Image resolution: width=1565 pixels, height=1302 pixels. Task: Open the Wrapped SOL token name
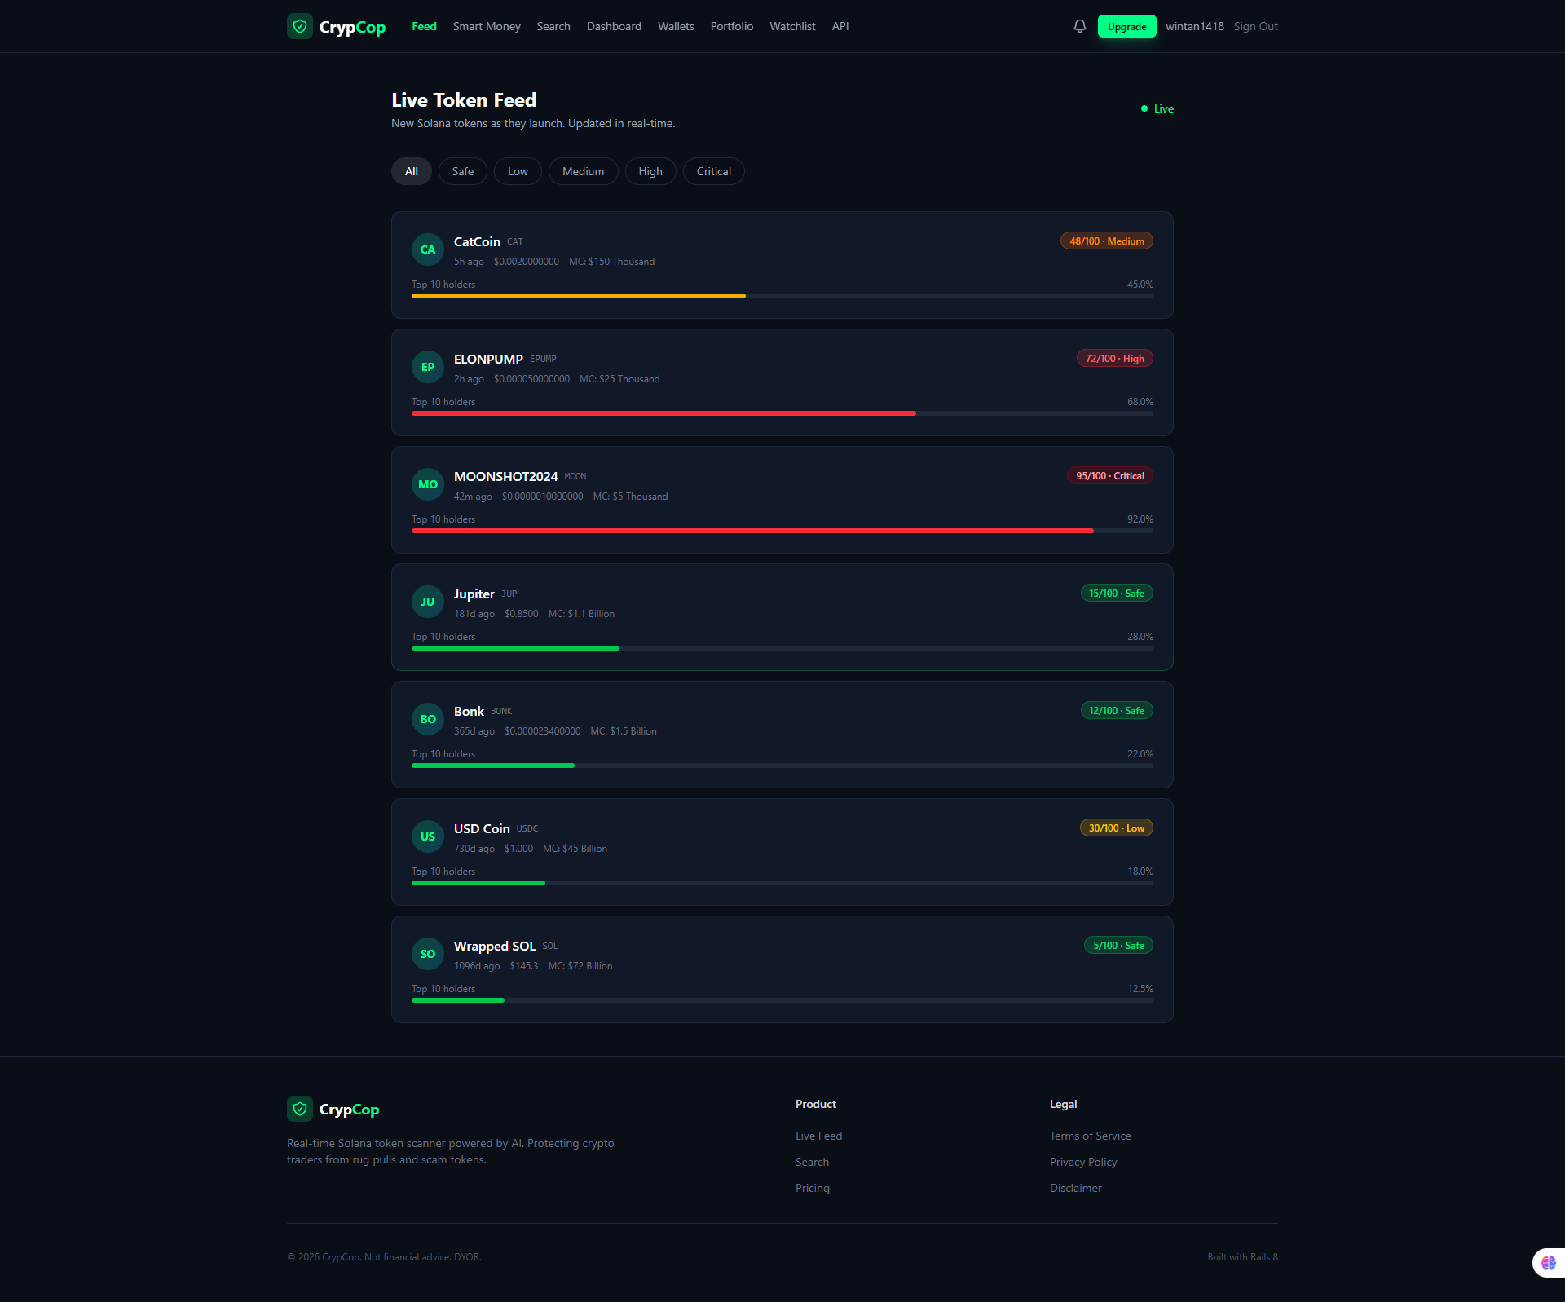(x=495, y=946)
